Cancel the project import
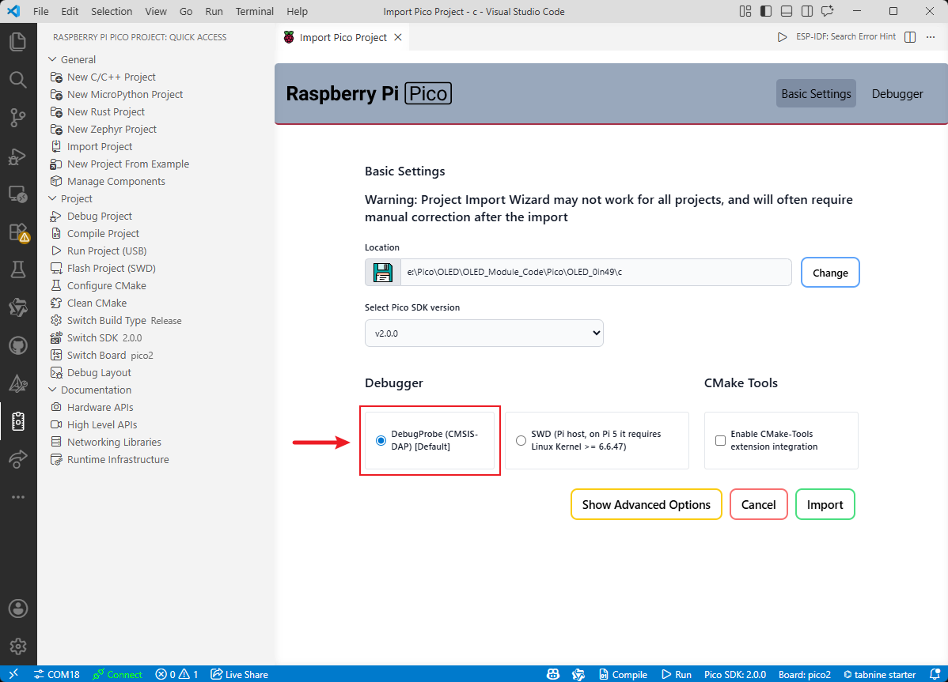948x682 pixels. [758, 504]
